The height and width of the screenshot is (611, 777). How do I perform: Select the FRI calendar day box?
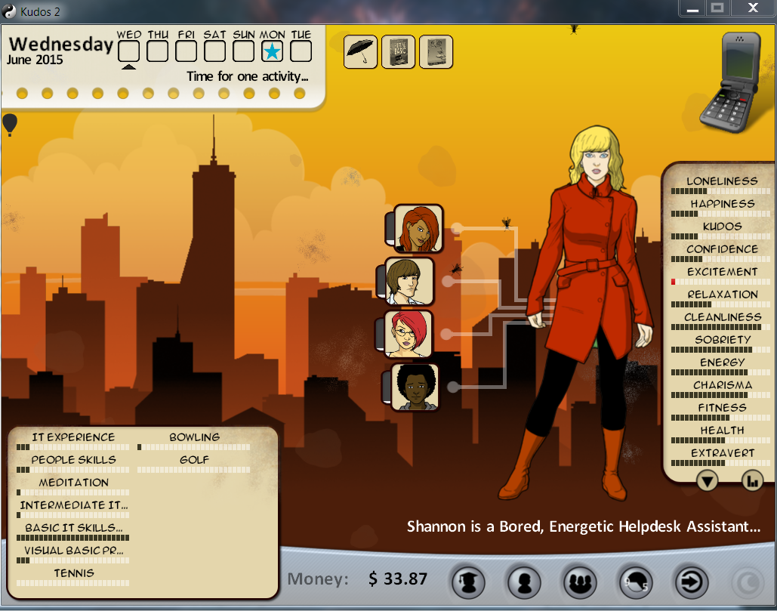(x=187, y=51)
